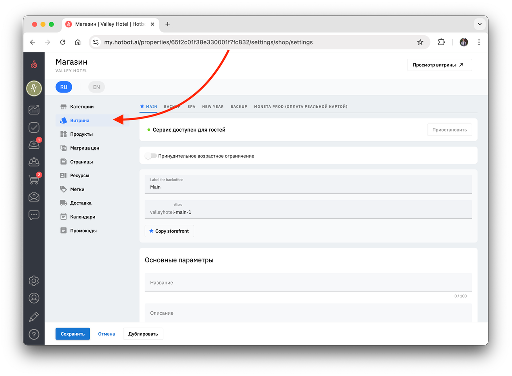Select the MONETA PROD storefront tab
This screenshot has height=376, width=512.
click(300, 107)
